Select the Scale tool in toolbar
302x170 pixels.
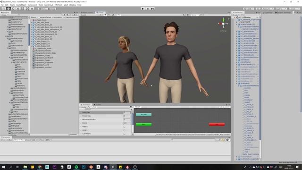tap(18, 8)
